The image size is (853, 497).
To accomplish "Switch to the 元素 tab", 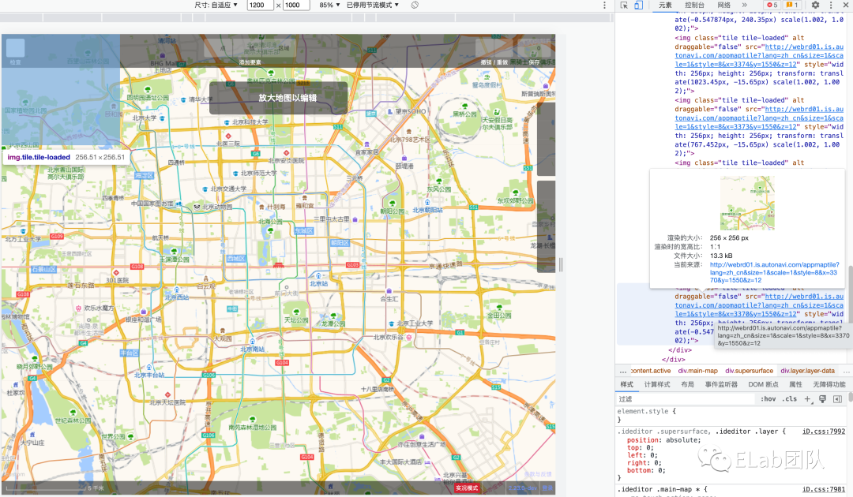I will (x=665, y=5).
